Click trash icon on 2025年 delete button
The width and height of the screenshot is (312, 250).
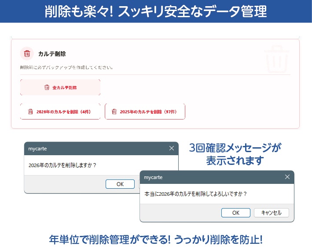coord(114,112)
